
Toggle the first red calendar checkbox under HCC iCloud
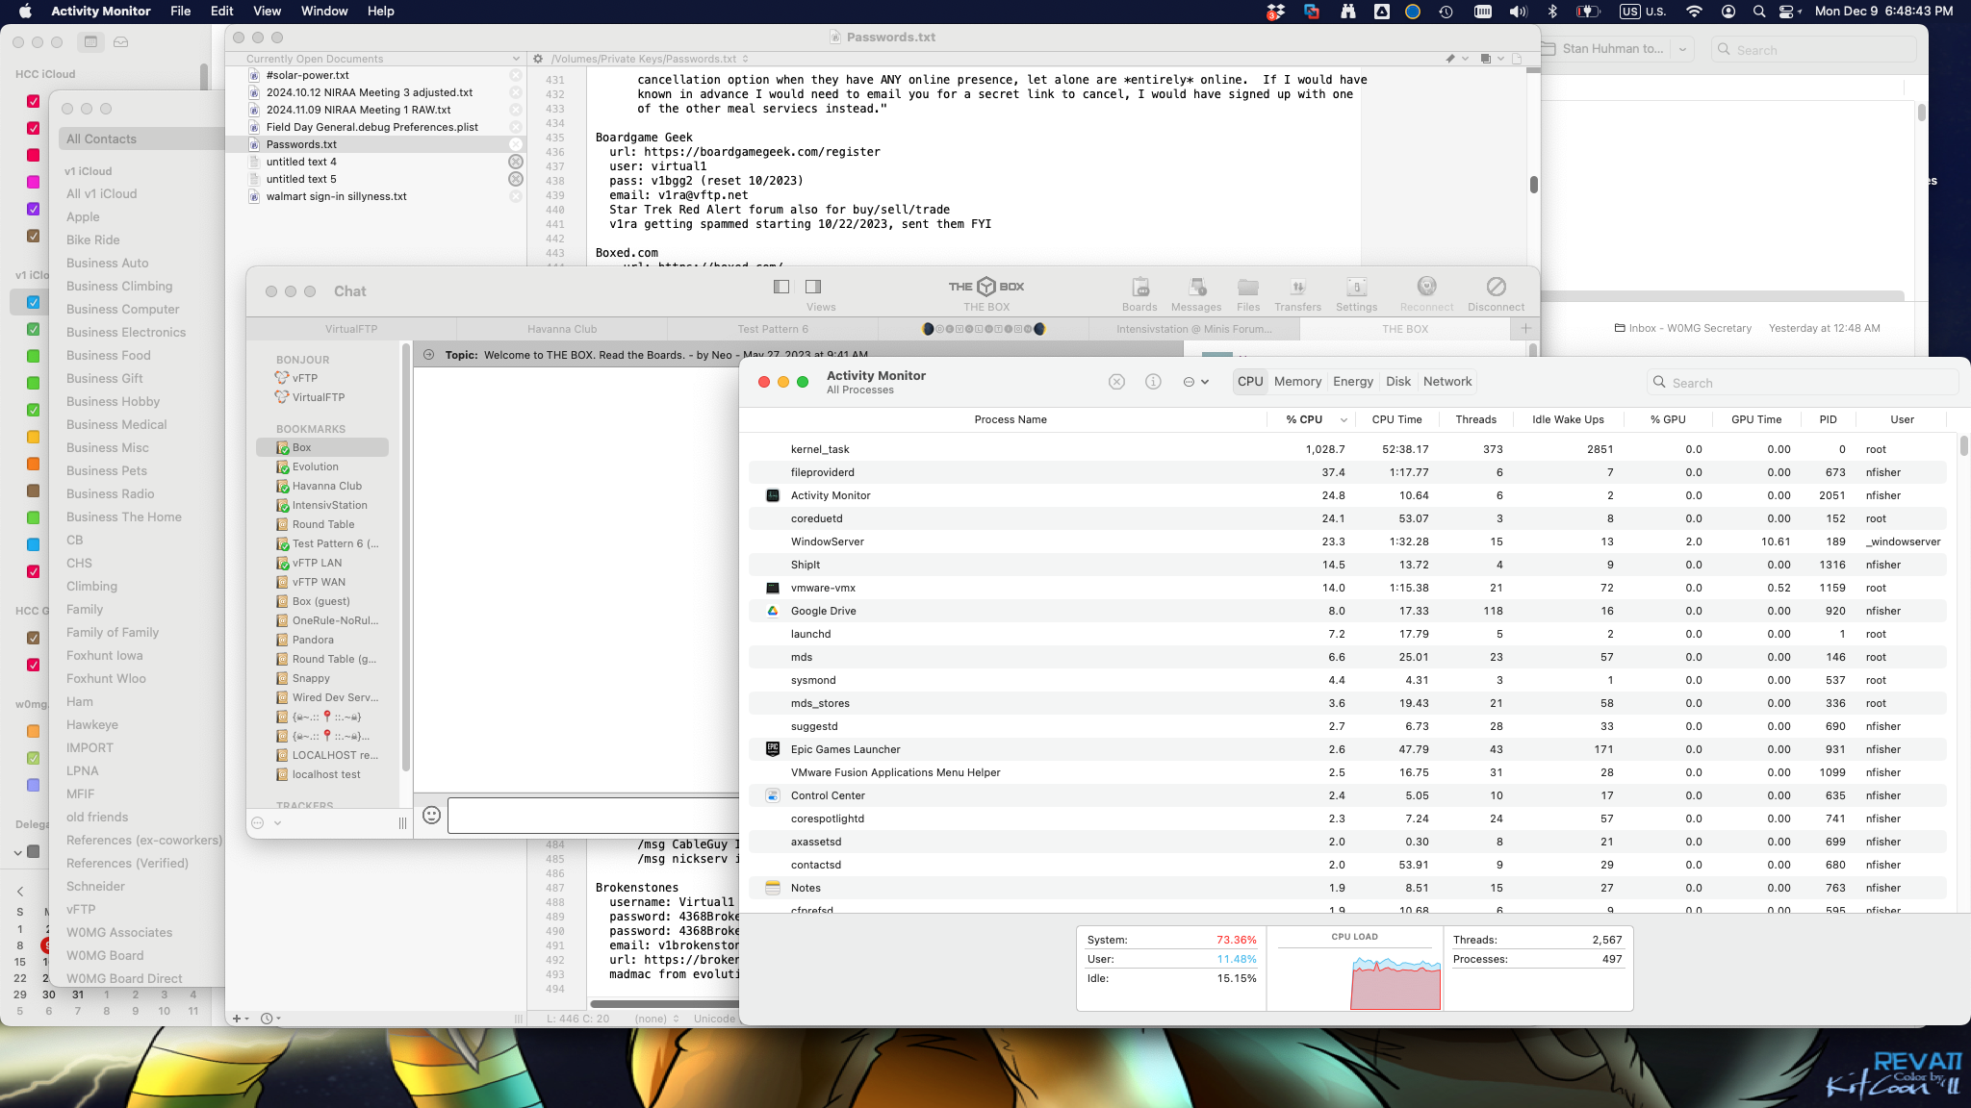point(33,101)
